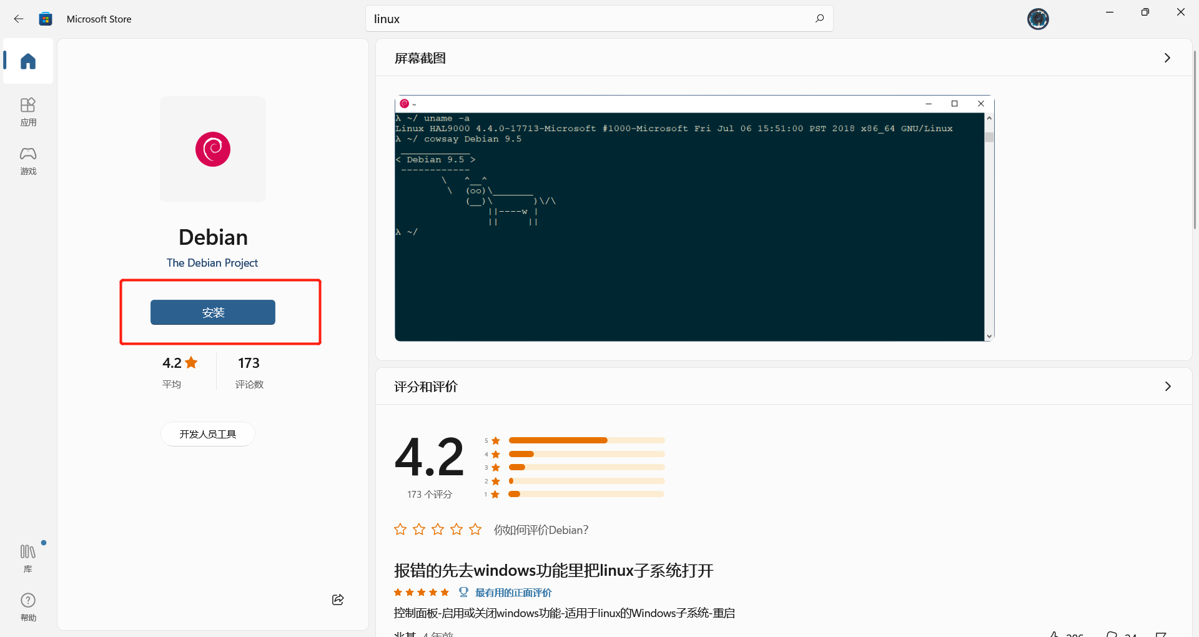Expand the 屏幕截图 section arrow
This screenshot has width=1199, height=637.
pyautogui.click(x=1167, y=58)
